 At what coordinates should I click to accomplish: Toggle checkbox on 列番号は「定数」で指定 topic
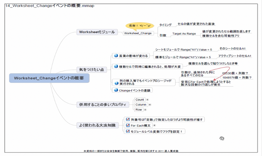[x=128, y=119]
